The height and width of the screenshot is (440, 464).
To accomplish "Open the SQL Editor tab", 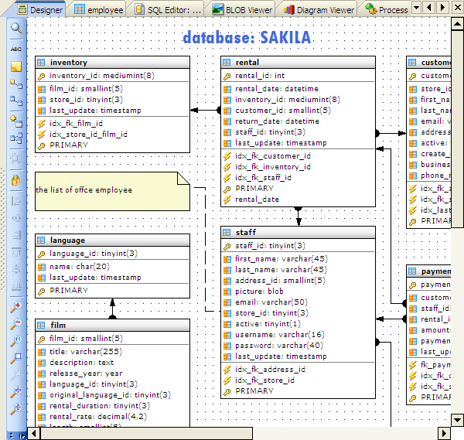I will (x=168, y=10).
